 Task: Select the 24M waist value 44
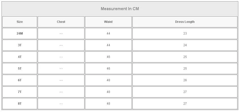[x=108, y=34]
